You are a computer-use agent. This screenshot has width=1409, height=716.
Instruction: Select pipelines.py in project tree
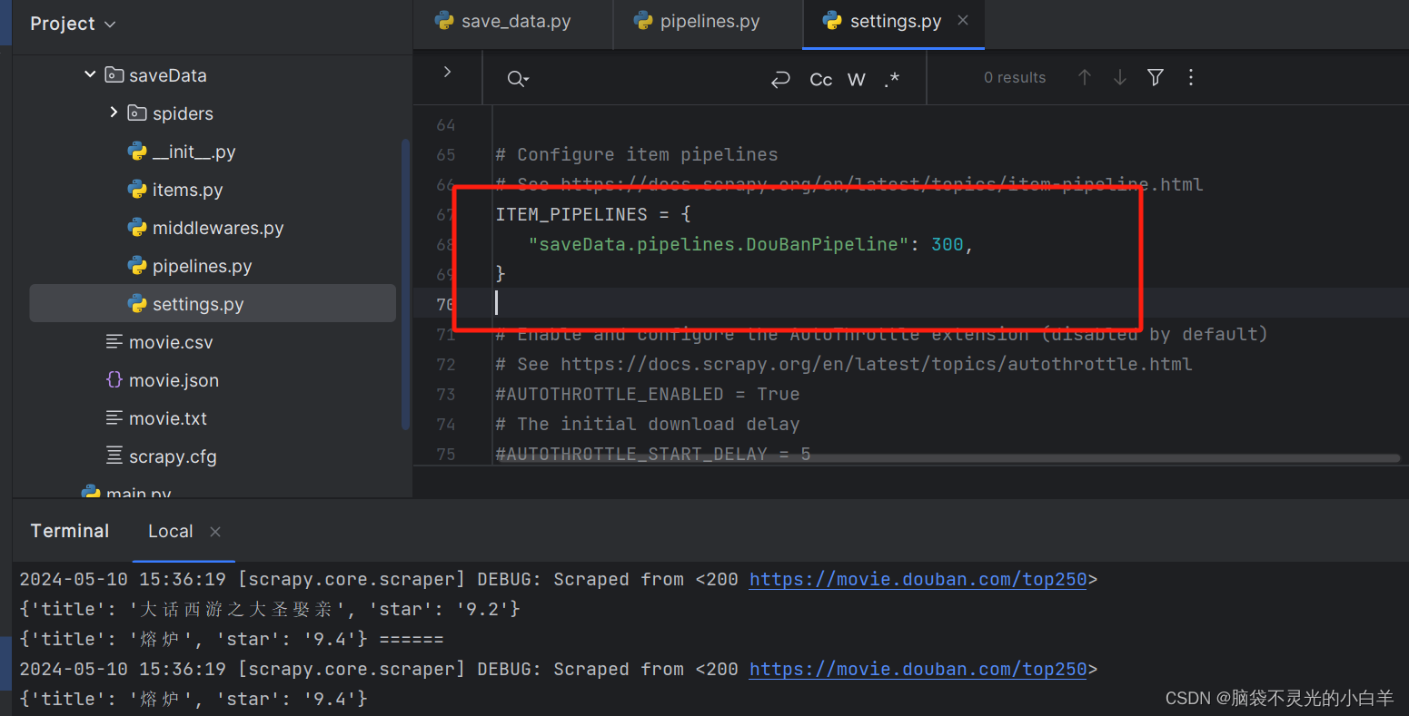tap(202, 266)
